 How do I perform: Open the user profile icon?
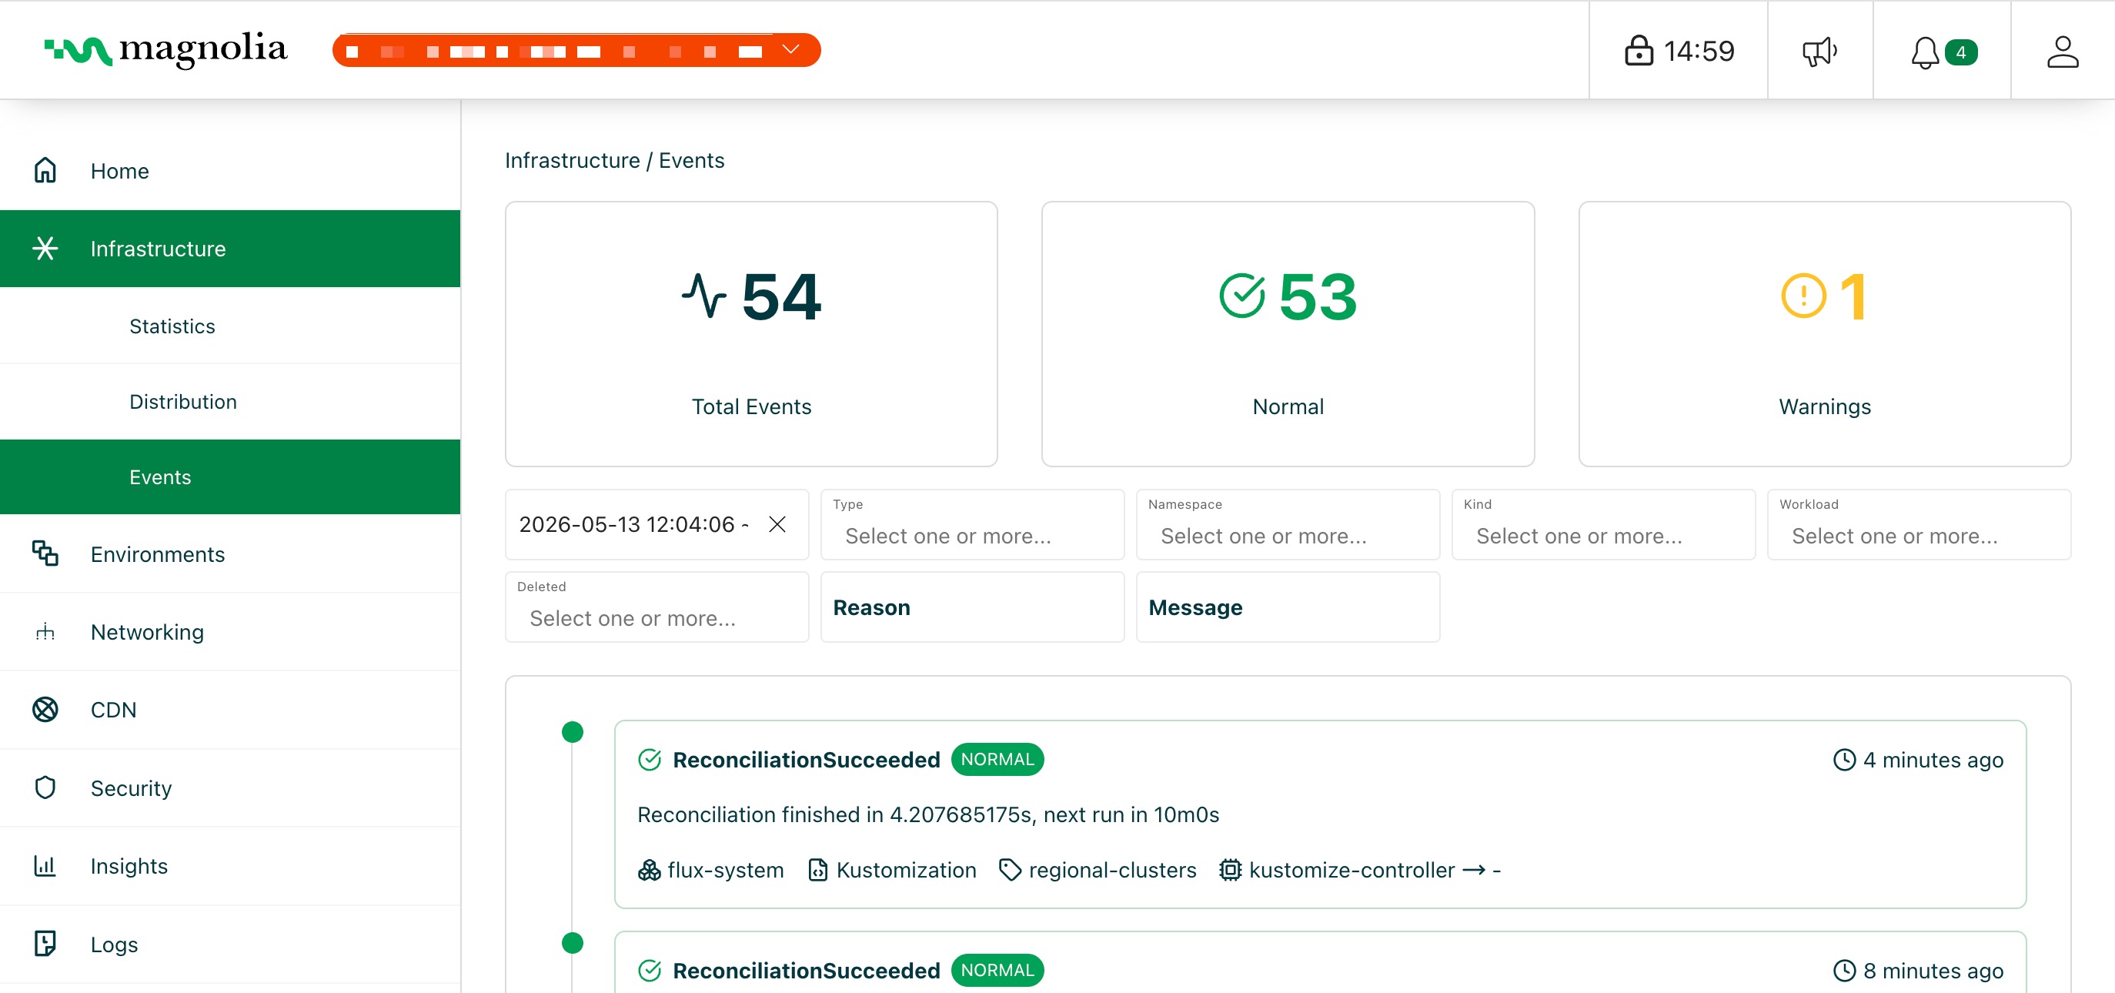pyautogui.click(x=2062, y=51)
